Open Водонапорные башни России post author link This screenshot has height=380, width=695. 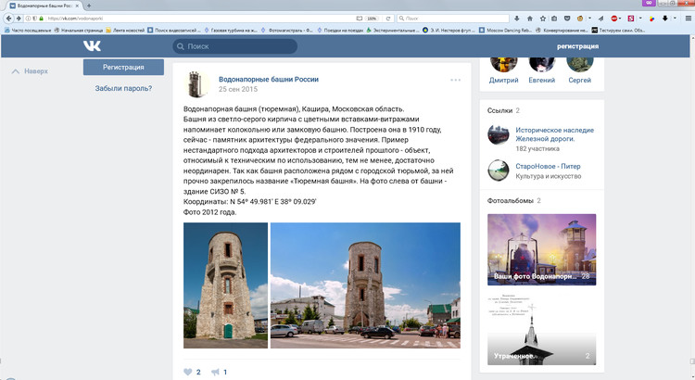point(269,80)
